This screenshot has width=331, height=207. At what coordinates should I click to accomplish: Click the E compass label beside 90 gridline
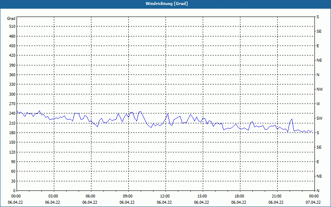point(318,162)
